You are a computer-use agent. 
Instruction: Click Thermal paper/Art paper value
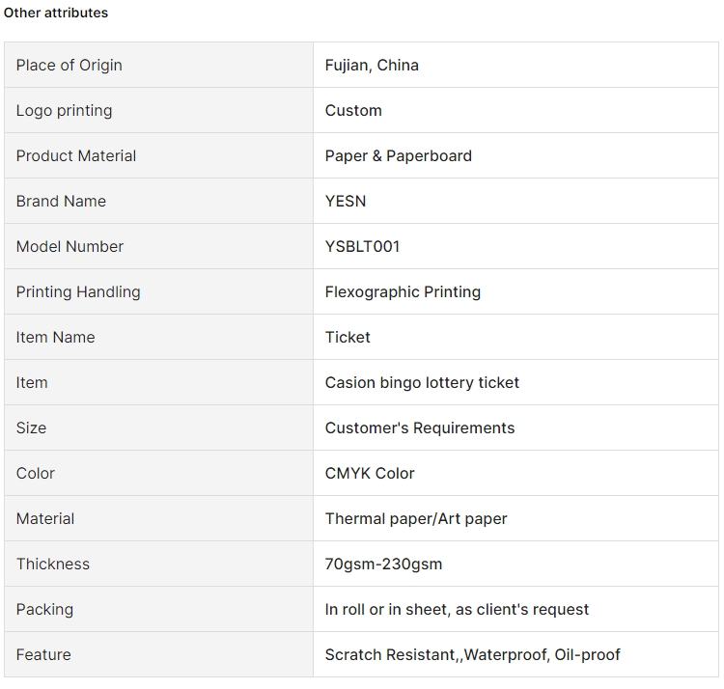pos(416,518)
